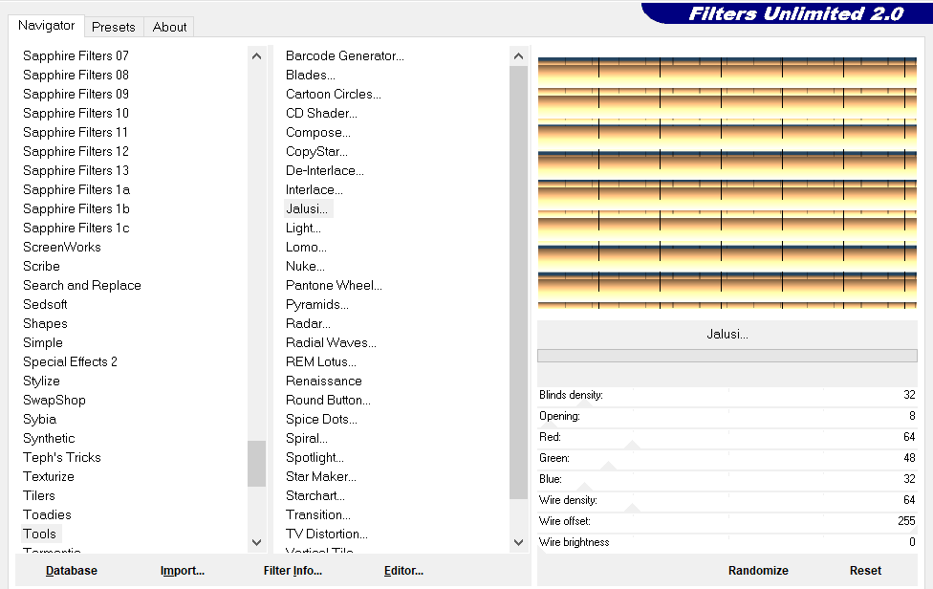Select the Barcode Generator... effect

[x=344, y=55]
